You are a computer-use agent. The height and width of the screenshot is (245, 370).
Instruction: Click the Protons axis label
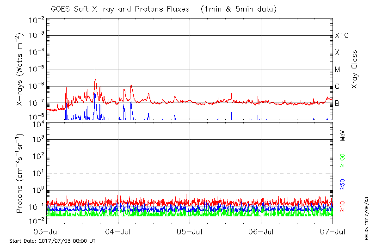(x=21, y=173)
